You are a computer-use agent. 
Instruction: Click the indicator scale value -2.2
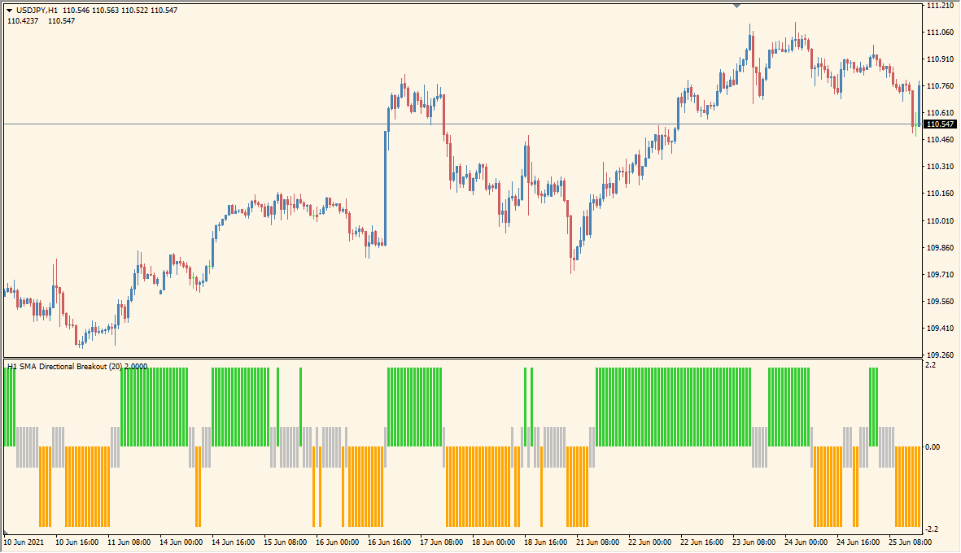(932, 529)
